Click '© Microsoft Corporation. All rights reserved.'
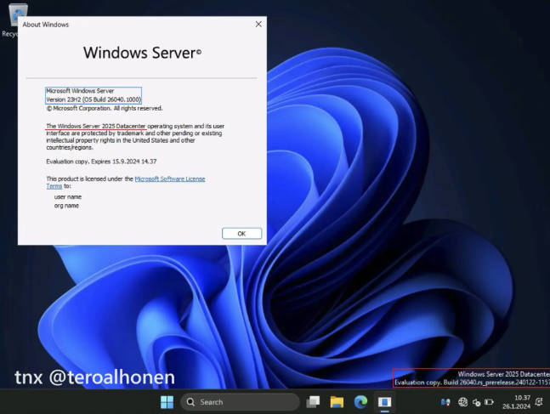Viewport: 550px width, 414px height. (105, 109)
